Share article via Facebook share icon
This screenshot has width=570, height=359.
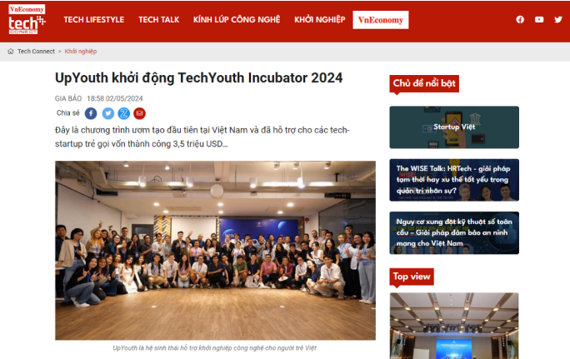click(x=91, y=113)
